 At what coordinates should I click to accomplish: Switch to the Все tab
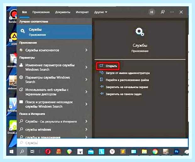click(25, 12)
